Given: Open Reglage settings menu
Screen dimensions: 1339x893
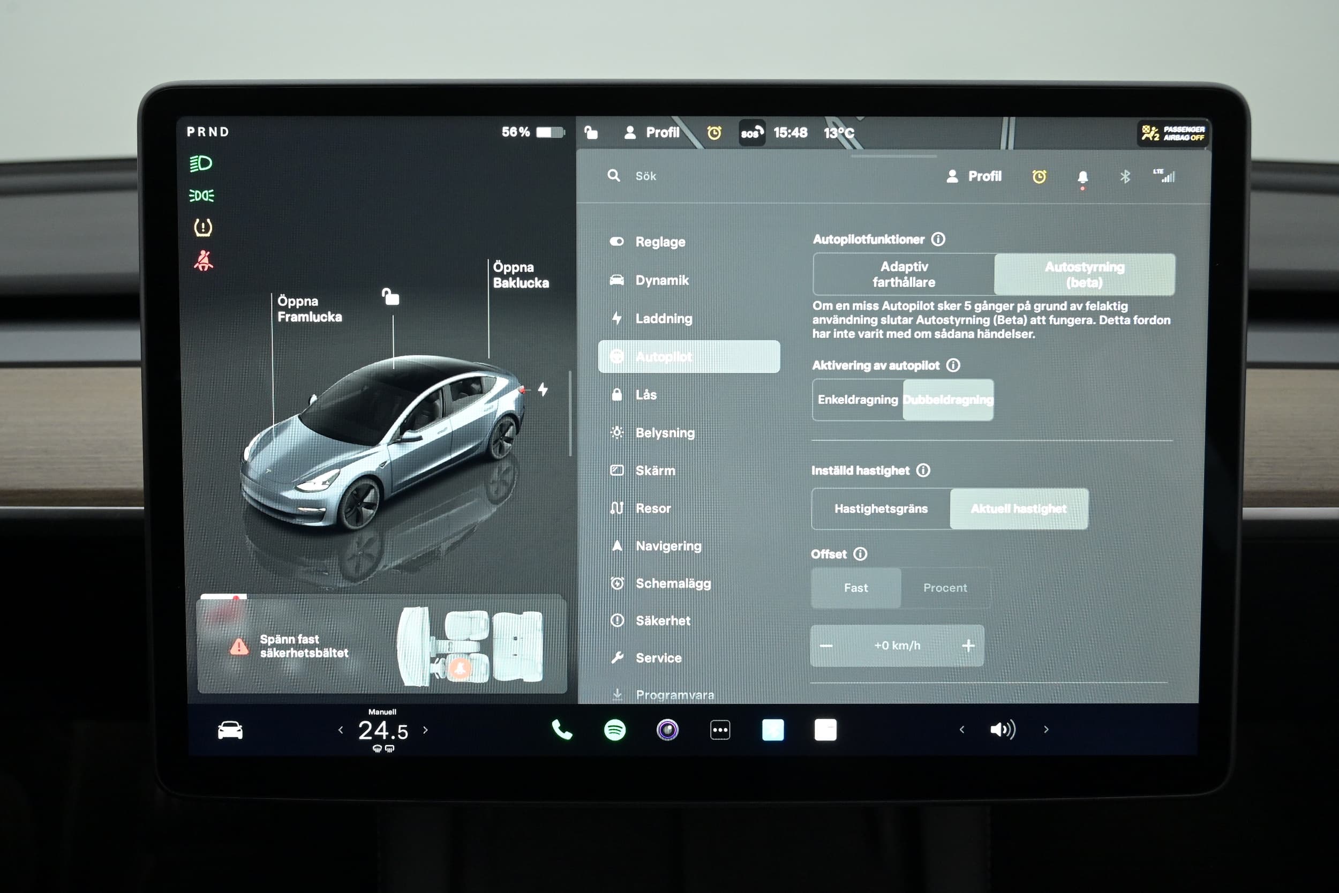Looking at the screenshot, I should click(689, 242).
